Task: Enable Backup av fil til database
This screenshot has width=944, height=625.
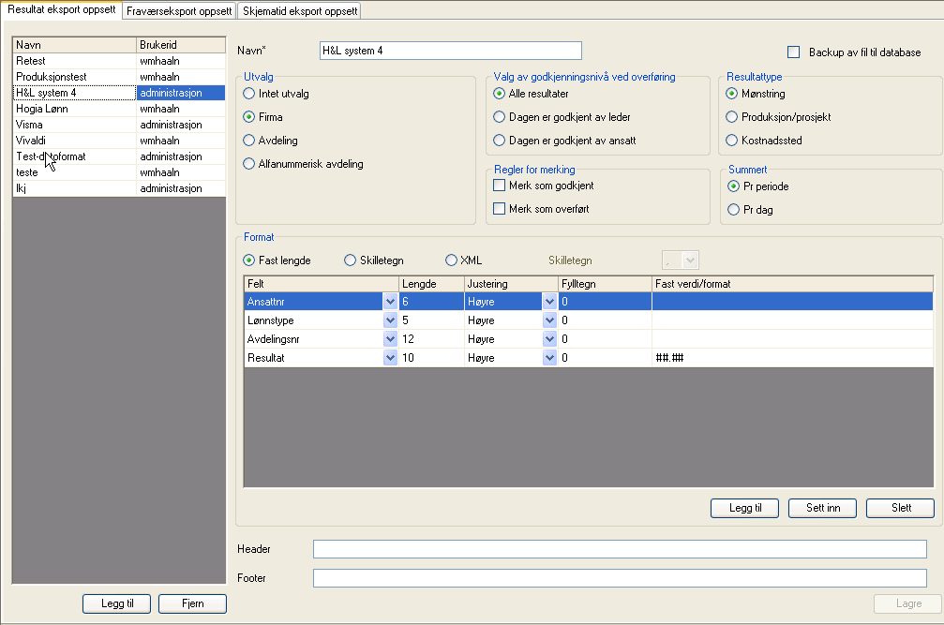Action: click(x=793, y=52)
